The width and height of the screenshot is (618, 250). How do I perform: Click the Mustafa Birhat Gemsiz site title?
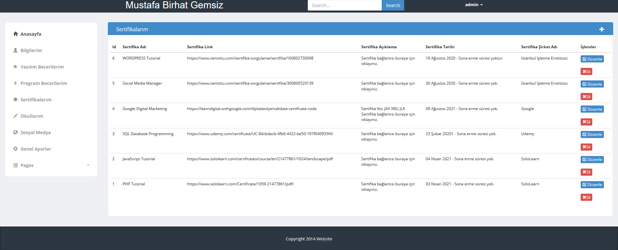click(174, 5)
